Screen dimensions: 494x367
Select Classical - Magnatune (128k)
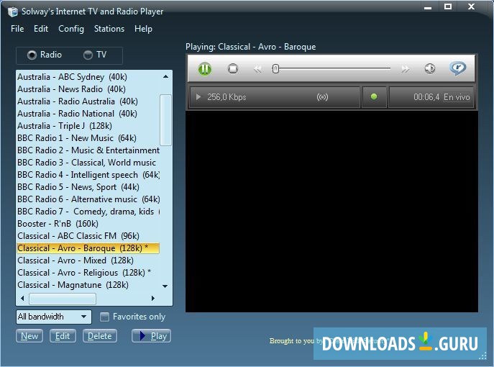pos(88,285)
